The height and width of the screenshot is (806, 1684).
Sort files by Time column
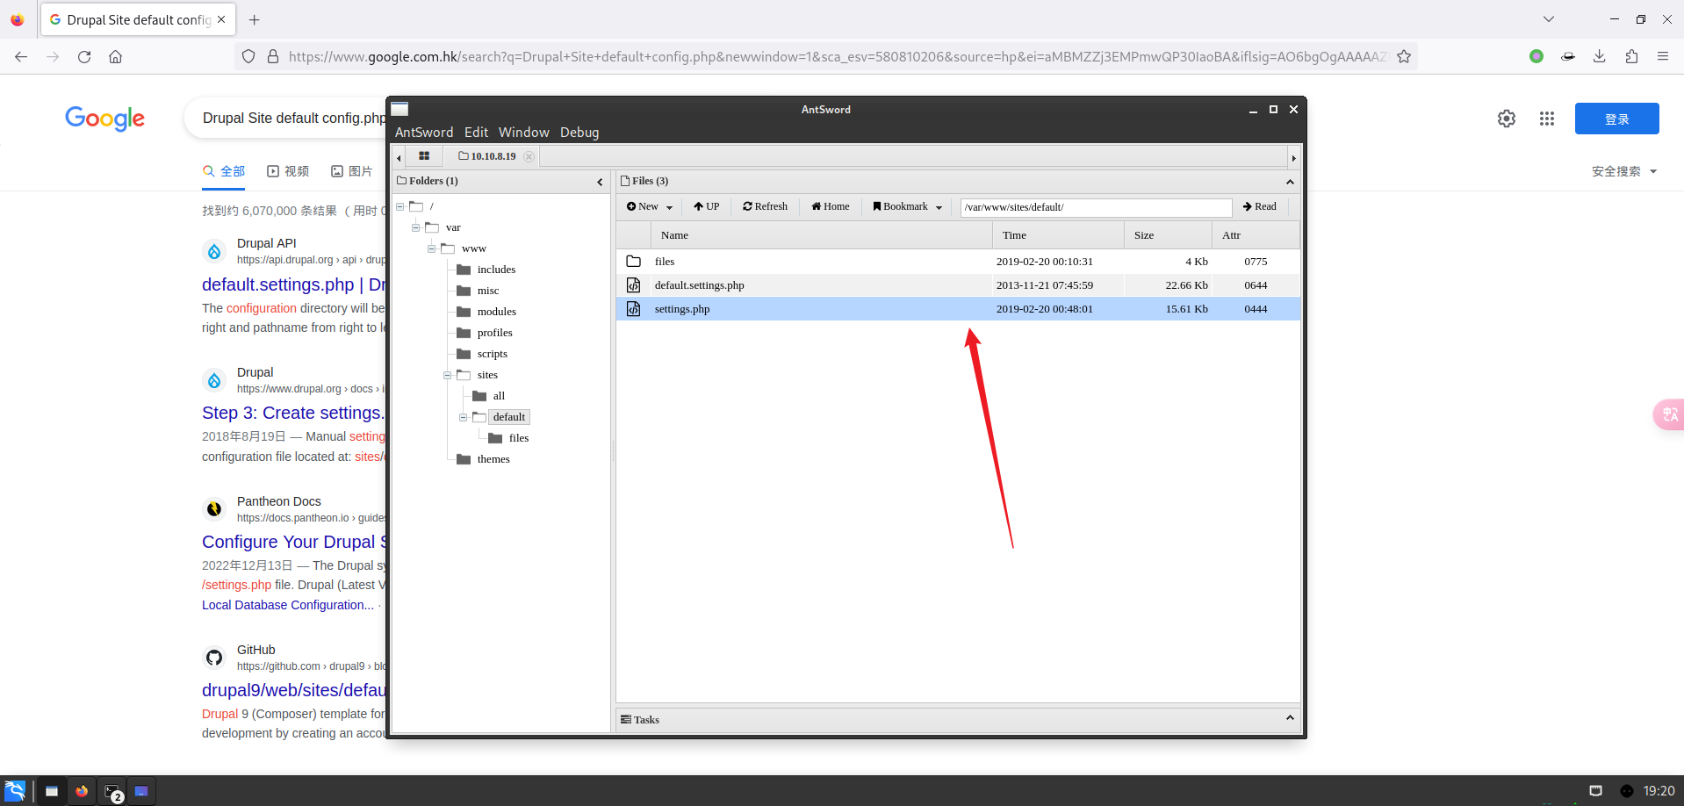pyautogui.click(x=1058, y=235)
